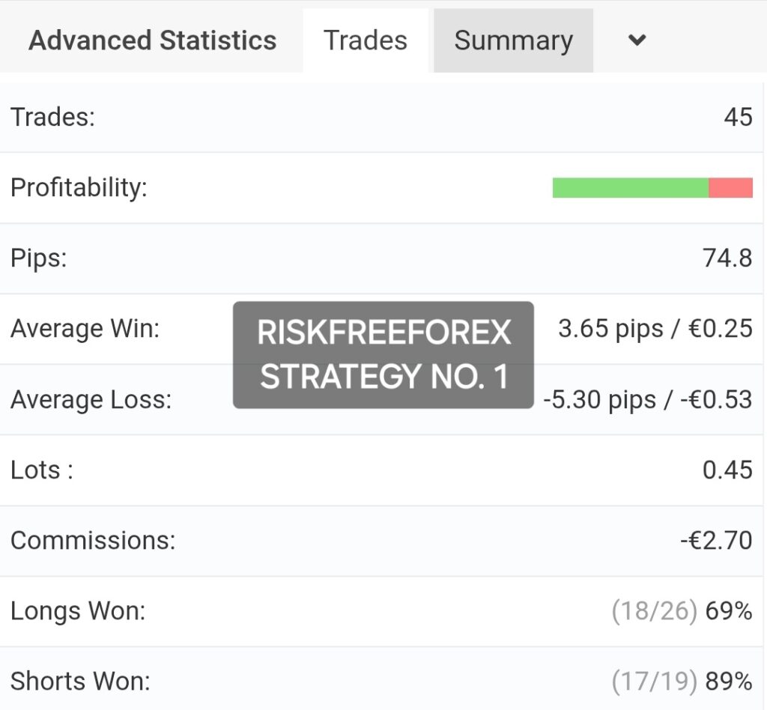Click the Commissions value -€2.70
This screenshot has width=767, height=710.
tap(716, 540)
